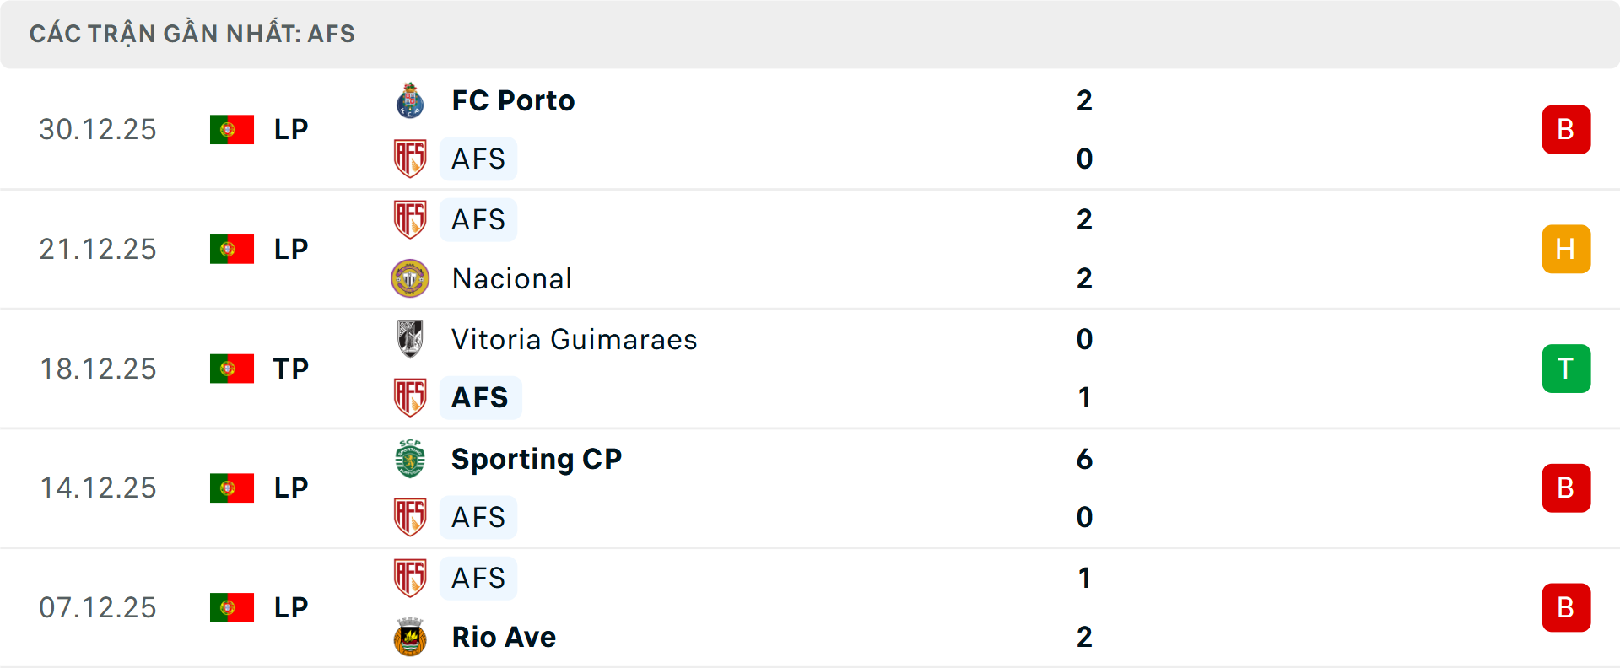Select the Nacional team name
This screenshot has height=668, width=1620.
[x=511, y=278]
